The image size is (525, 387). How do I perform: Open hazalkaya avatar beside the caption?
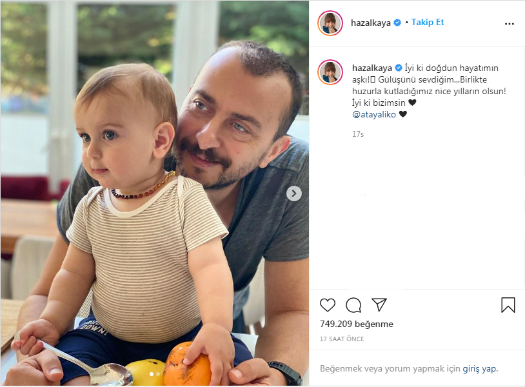pyautogui.click(x=330, y=72)
